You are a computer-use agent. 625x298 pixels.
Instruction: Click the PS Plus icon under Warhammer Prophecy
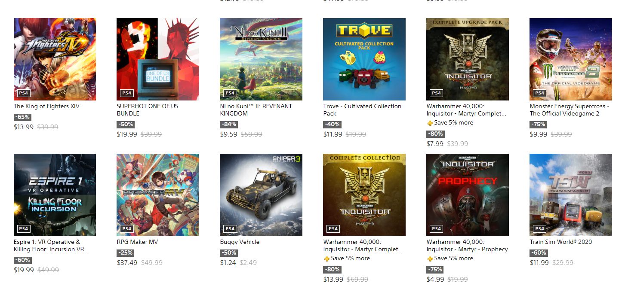[430, 258]
